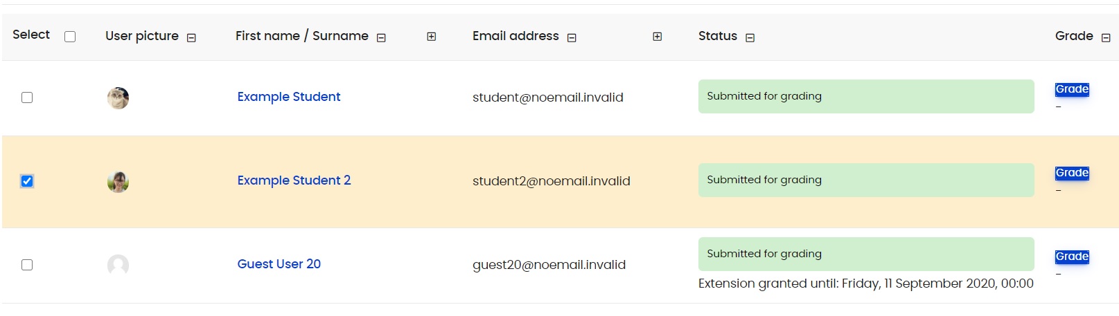Collapse the User picture column
Viewport: 1119px width, 316px height.
(x=191, y=38)
